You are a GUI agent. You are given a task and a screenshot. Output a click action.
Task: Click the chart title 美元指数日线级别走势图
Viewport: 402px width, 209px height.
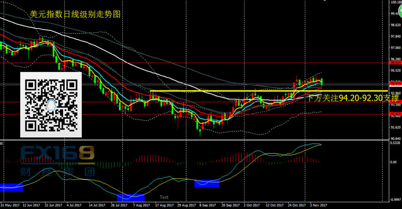coord(75,14)
